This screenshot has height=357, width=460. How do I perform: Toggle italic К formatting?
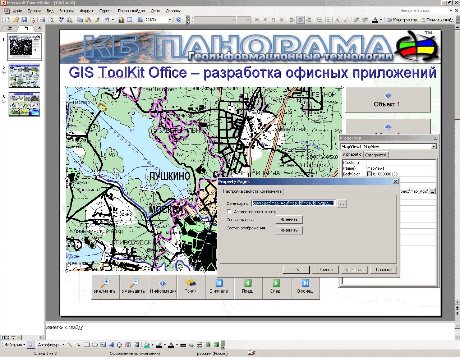(x=265, y=20)
